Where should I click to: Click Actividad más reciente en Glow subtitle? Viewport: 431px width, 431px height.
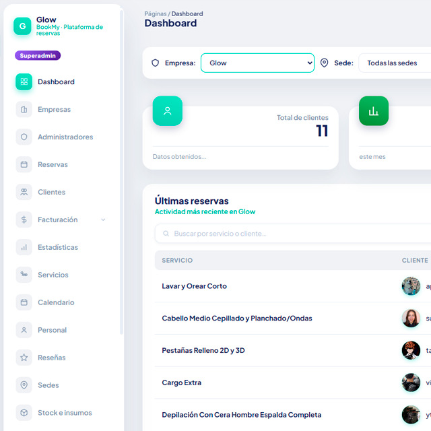click(x=205, y=211)
